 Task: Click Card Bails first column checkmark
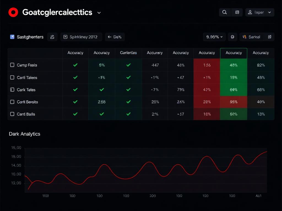point(75,114)
